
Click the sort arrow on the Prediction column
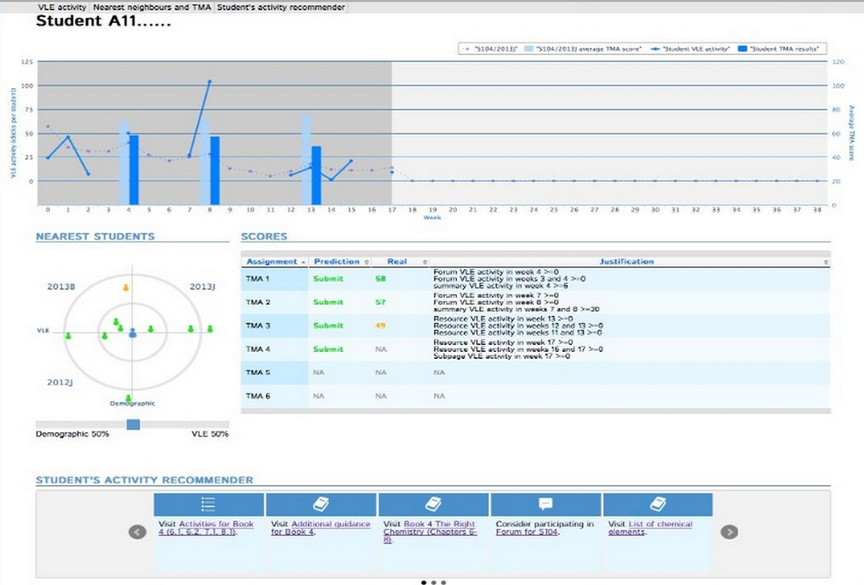pos(365,261)
